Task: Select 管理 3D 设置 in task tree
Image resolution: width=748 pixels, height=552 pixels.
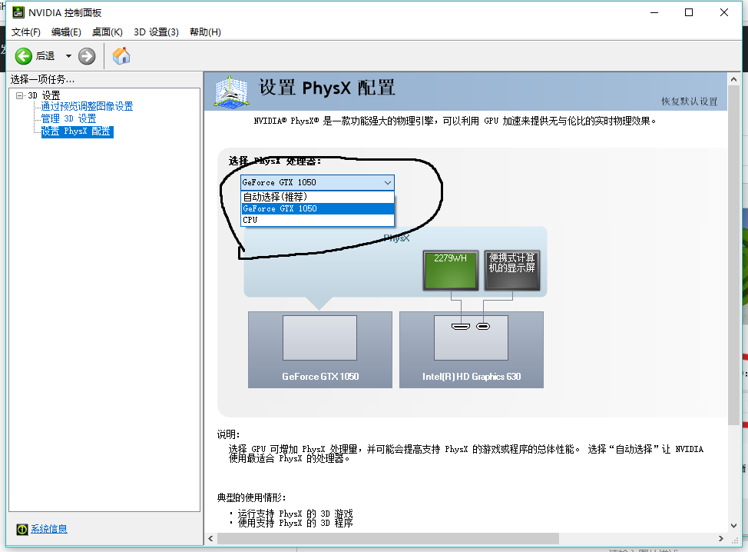Action: (x=68, y=119)
